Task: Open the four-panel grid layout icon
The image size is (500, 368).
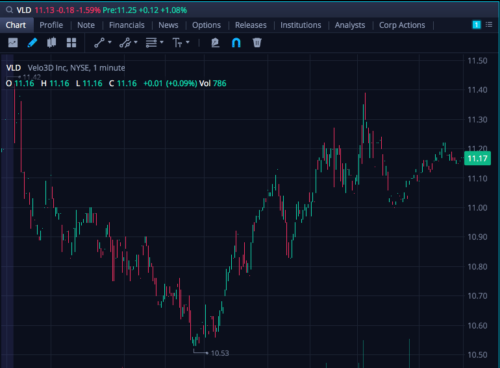Action: point(71,43)
